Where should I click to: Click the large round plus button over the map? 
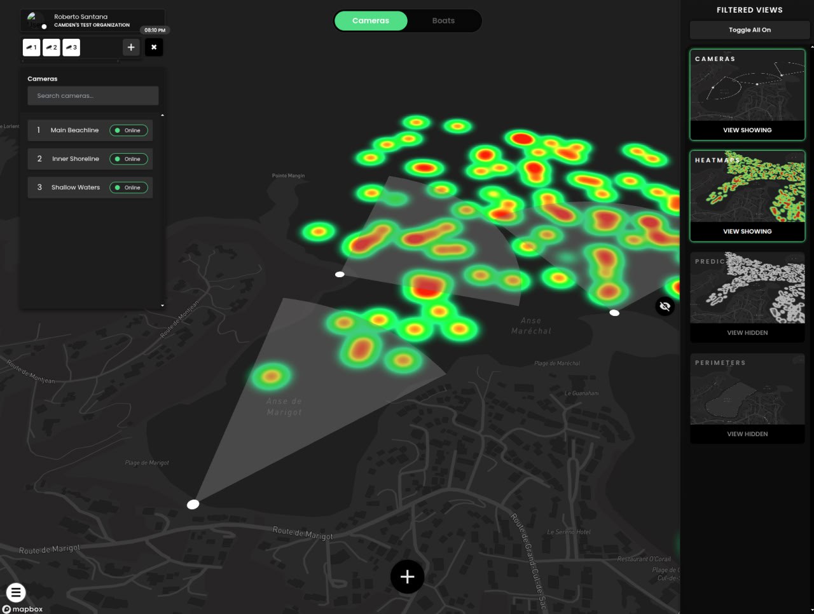tap(407, 576)
